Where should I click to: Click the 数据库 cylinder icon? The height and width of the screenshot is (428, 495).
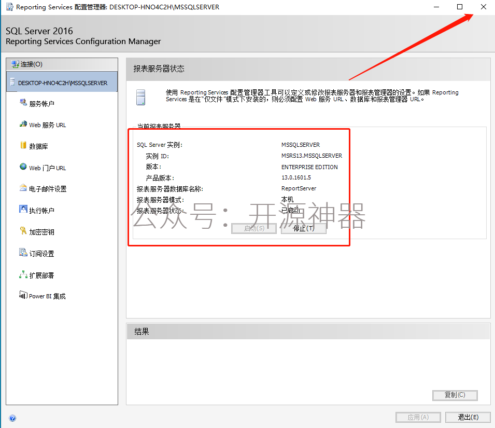click(23, 145)
